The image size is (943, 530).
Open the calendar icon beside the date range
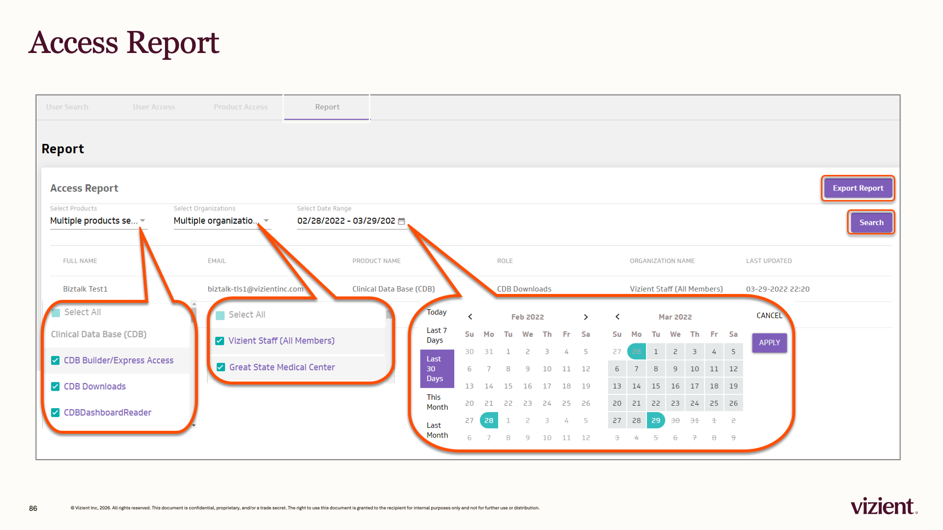coord(401,221)
